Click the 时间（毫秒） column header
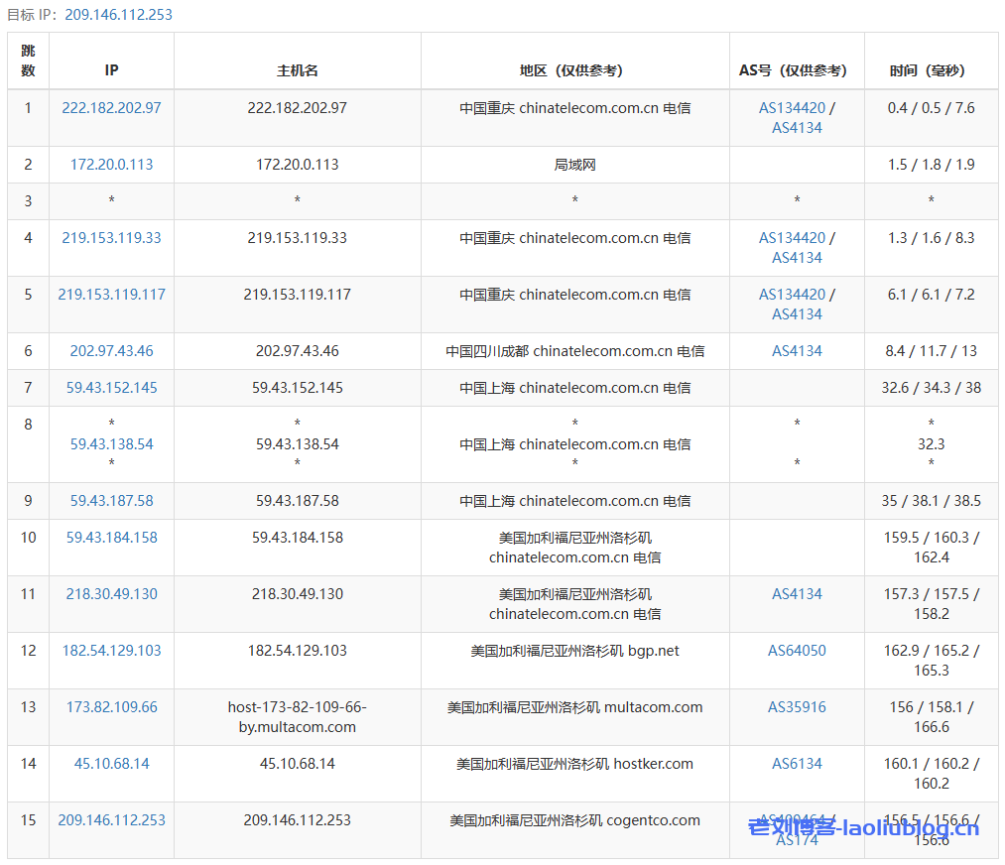 pyautogui.click(x=931, y=70)
